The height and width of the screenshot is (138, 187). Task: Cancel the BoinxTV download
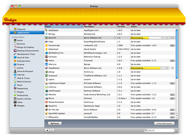[172, 38]
